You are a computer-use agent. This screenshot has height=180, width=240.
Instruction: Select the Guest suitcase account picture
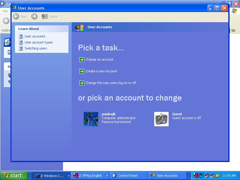click(x=161, y=119)
